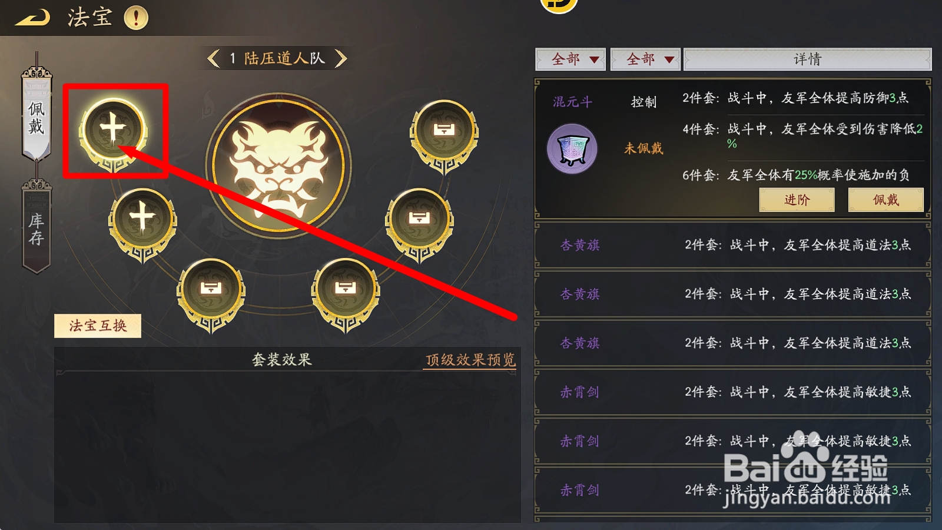Click the 法宝互换 button
This screenshot has width=942, height=530.
tap(98, 326)
